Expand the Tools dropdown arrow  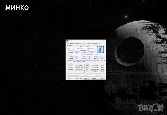tap(89, 78)
